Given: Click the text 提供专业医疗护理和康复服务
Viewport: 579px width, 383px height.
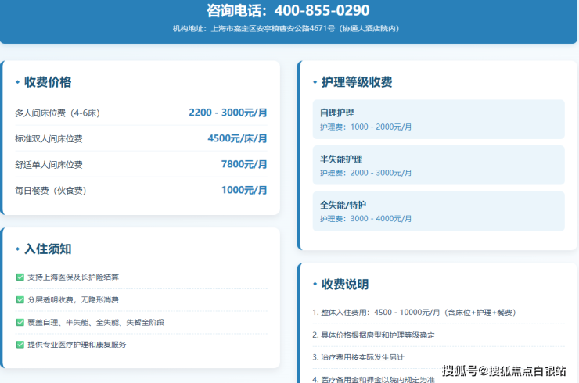Looking at the screenshot, I should (77, 345).
